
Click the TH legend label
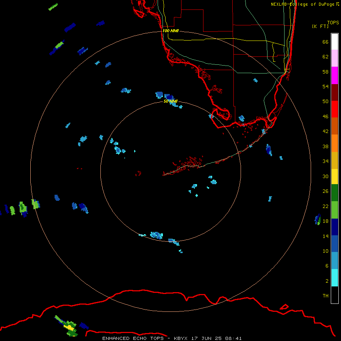pos(325,296)
